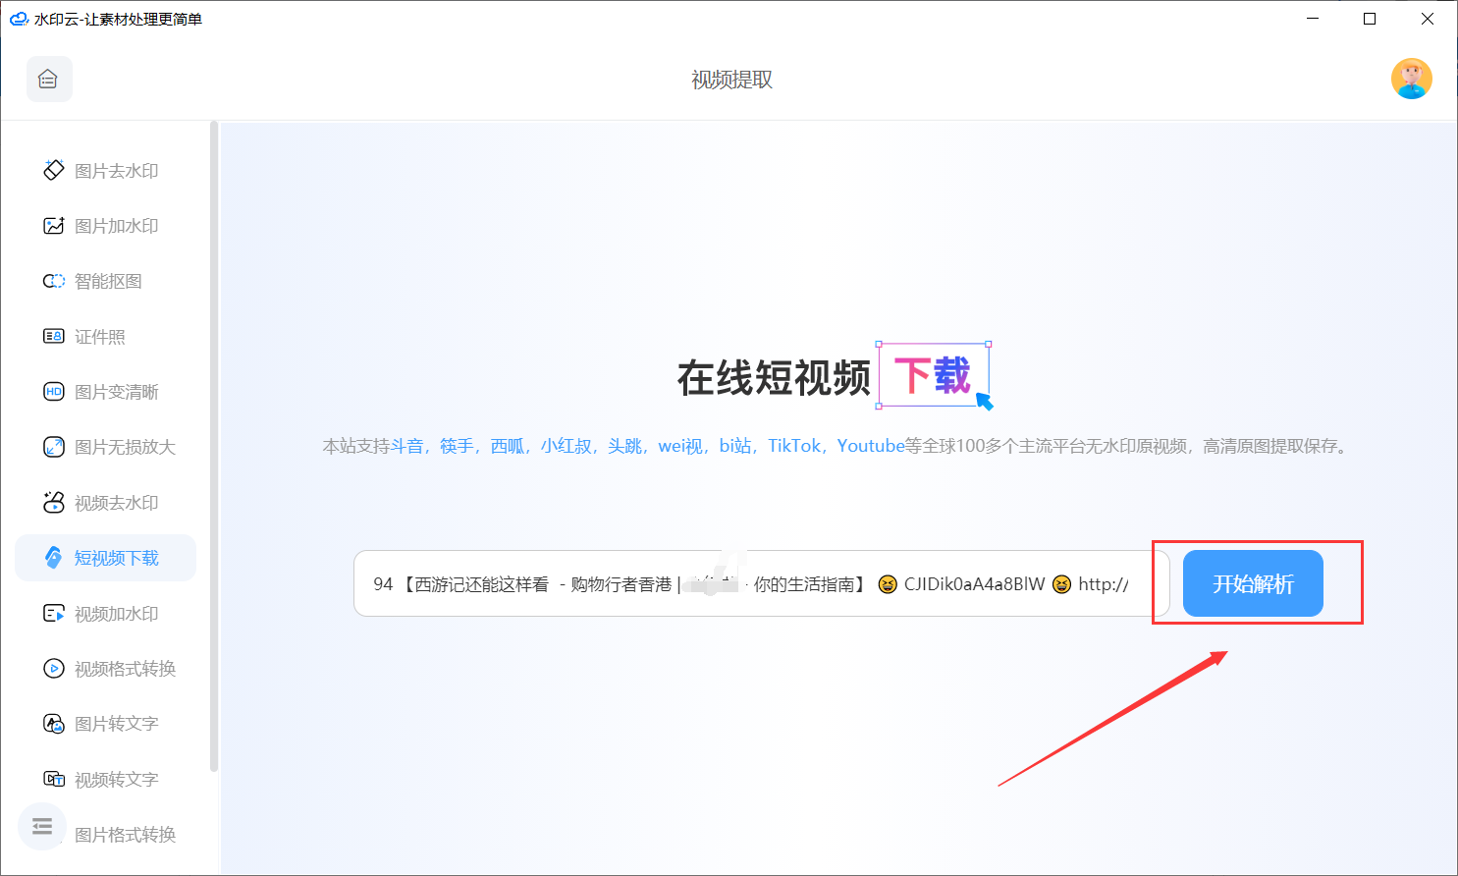Click the 水印云 app logo in title bar

click(x=18, y=19)
